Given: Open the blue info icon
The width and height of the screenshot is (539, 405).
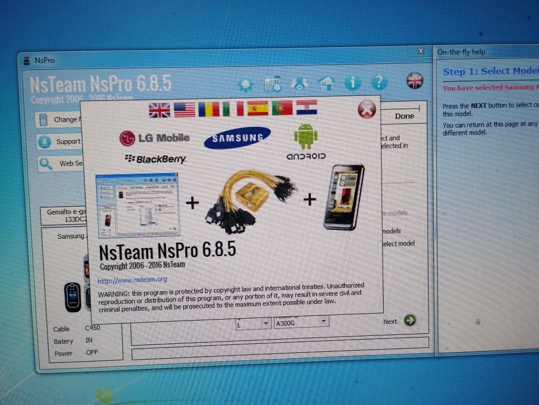Looking at the screenshot, I should point(352,82).
